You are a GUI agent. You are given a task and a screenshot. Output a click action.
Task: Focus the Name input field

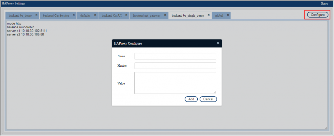point(175,56)
